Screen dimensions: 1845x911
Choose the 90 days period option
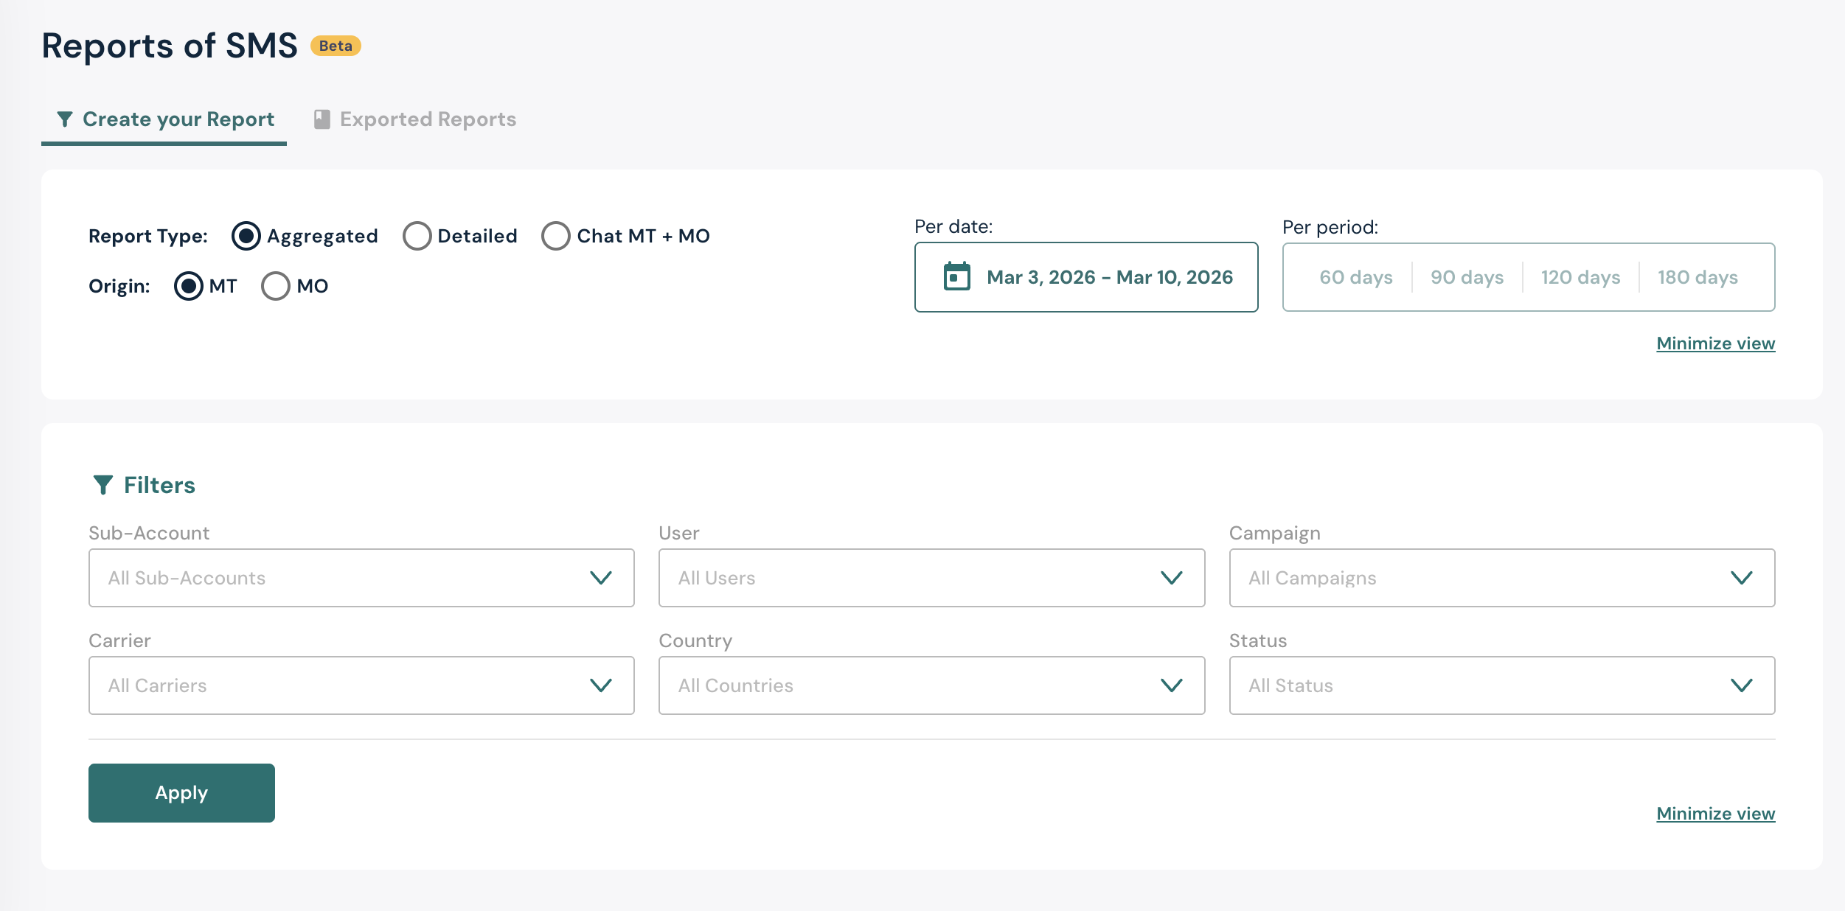1467,277
